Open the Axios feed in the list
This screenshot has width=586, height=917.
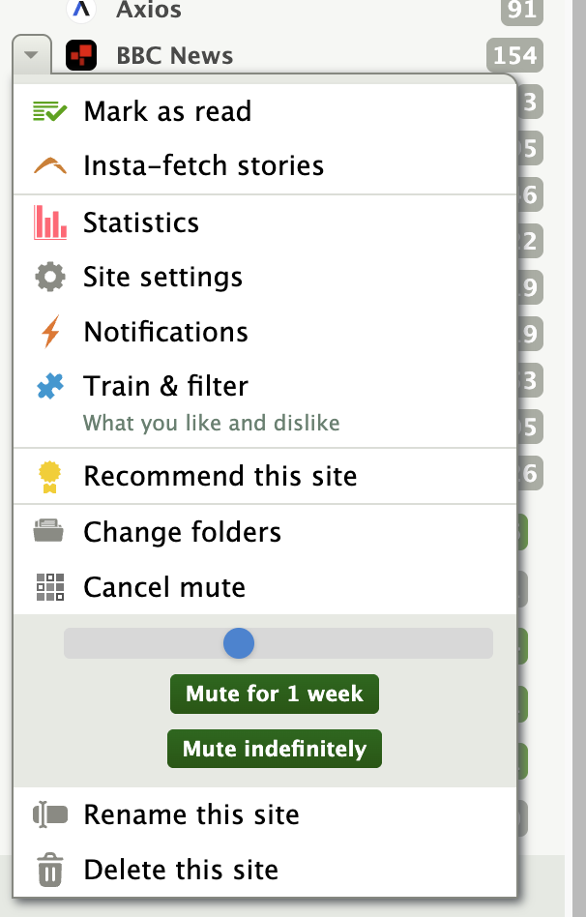point(148,11)
